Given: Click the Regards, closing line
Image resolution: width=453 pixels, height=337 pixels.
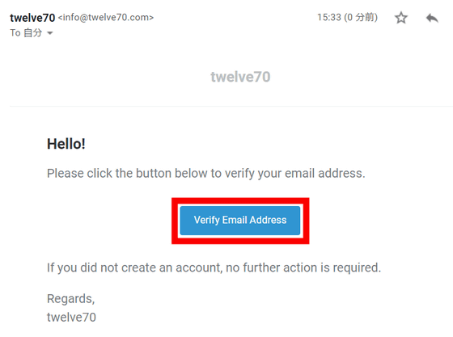Looking at the screenshot, I should click(x=71, y=299).
